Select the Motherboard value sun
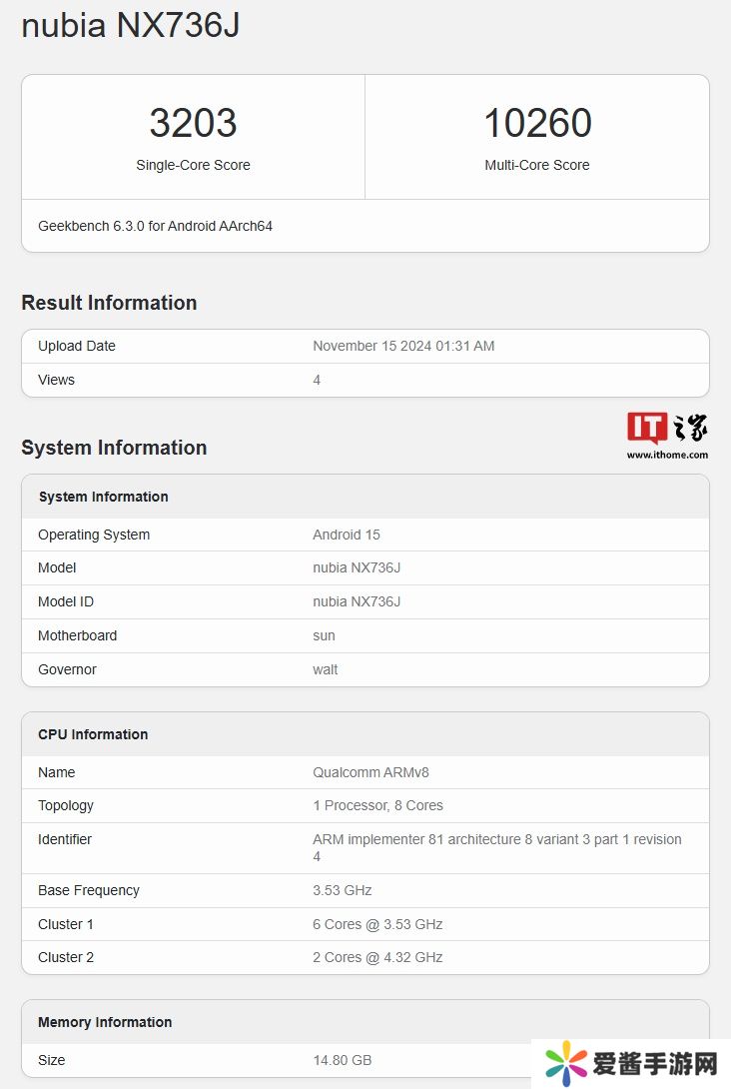Image resolution: width=731 pixels, height=1089 pixels. (x=324, y=635)
